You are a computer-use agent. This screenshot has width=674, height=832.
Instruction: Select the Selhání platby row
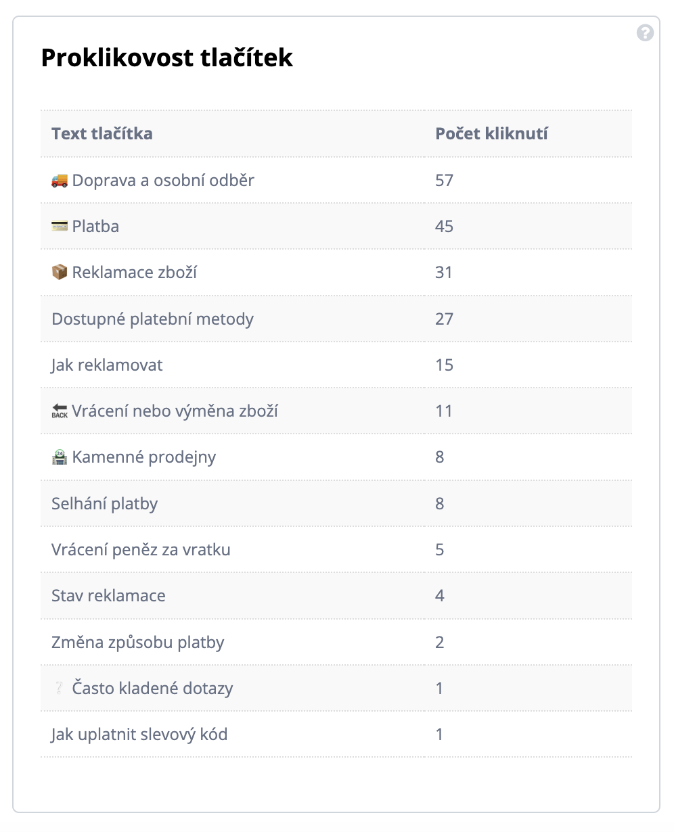104,503
